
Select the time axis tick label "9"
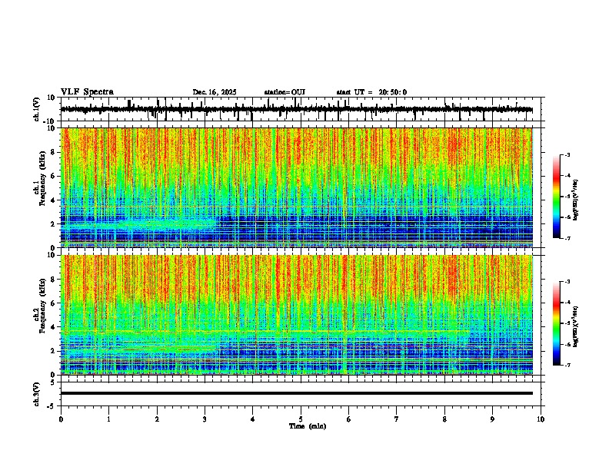point(492,419)
